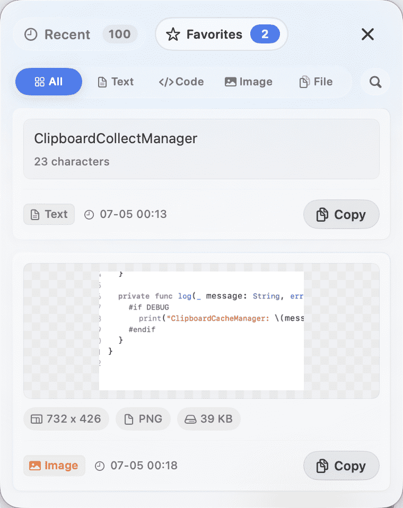Click the 732 x 426 dimensions tag

[x=66, y=419]
